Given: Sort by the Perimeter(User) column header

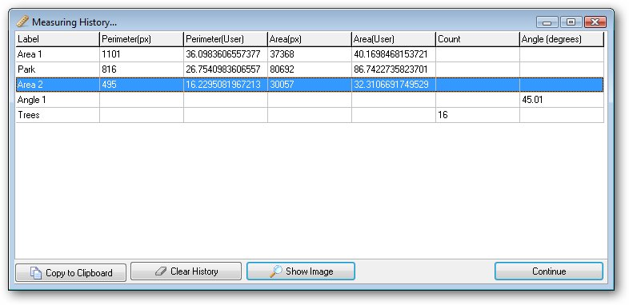Looking at the screenshot, I should pos(226,39).
